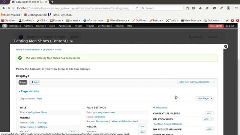This screenshot has width=240, height=135.
Task: Open View Source dropdown
Action: [191, 20]
